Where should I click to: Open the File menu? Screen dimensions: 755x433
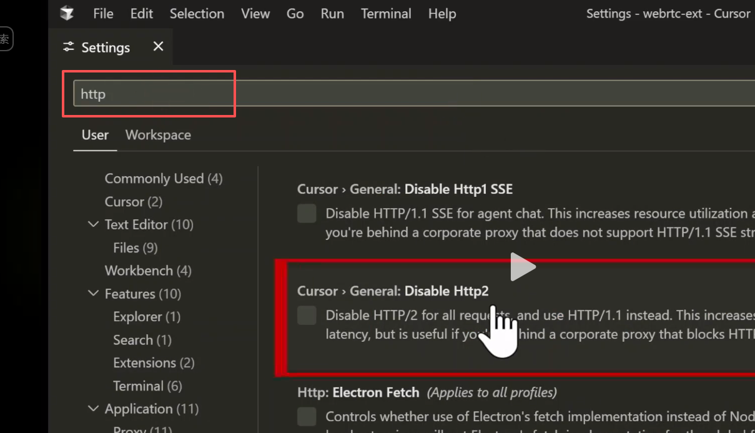point(103,14)
